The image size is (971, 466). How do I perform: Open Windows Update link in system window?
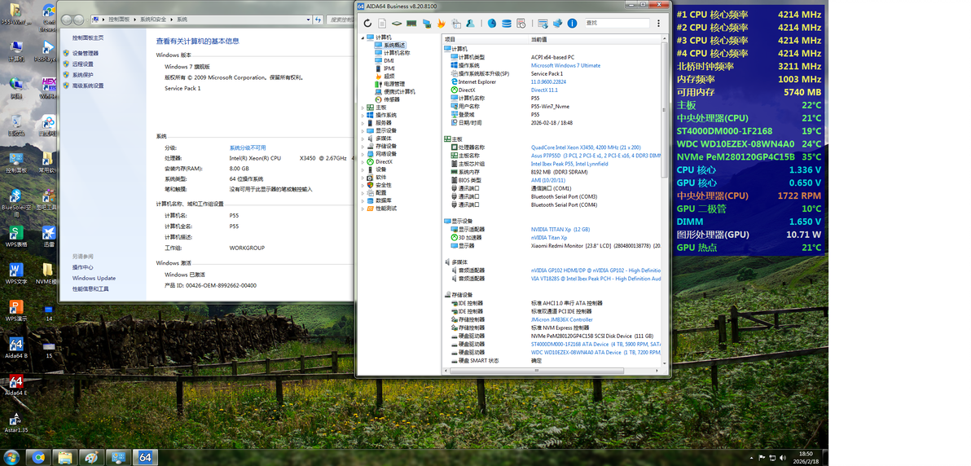(x=94, y=279)
